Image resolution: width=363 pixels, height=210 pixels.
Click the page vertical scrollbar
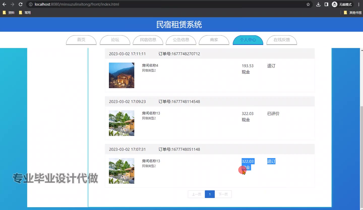[x=361, y=151]
